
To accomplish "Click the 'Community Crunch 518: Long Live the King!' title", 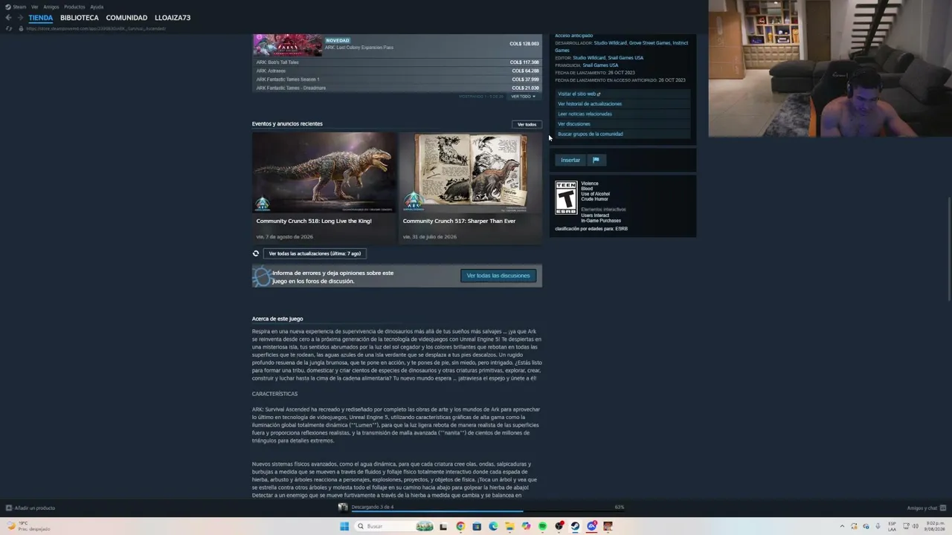I will point(314,221).
